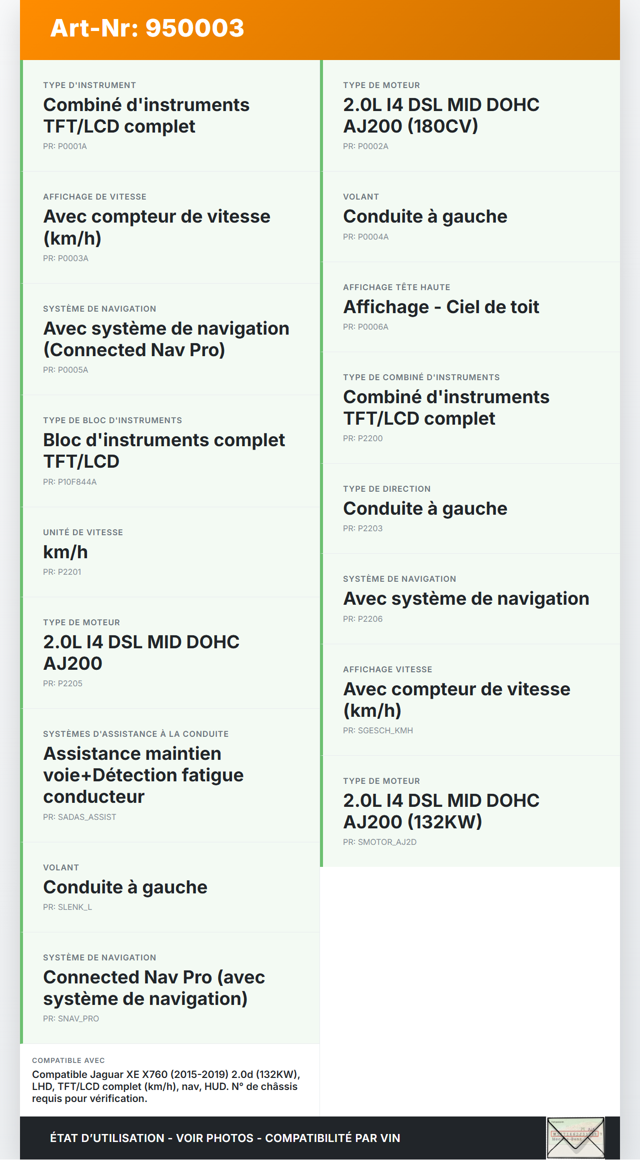Screen dimensions: 640x1160
Task: Select the navigation card with code P2206
Action: (470, 599)
